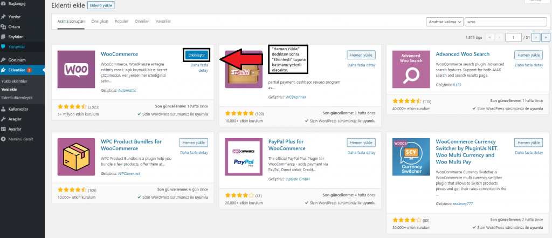Click Advanced Woo Search thumbnail
Screen dimensions: 552x238
point(411,69)
